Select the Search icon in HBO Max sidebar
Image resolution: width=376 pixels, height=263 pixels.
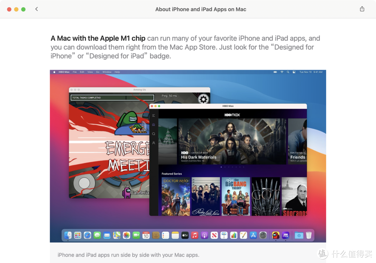154,134
